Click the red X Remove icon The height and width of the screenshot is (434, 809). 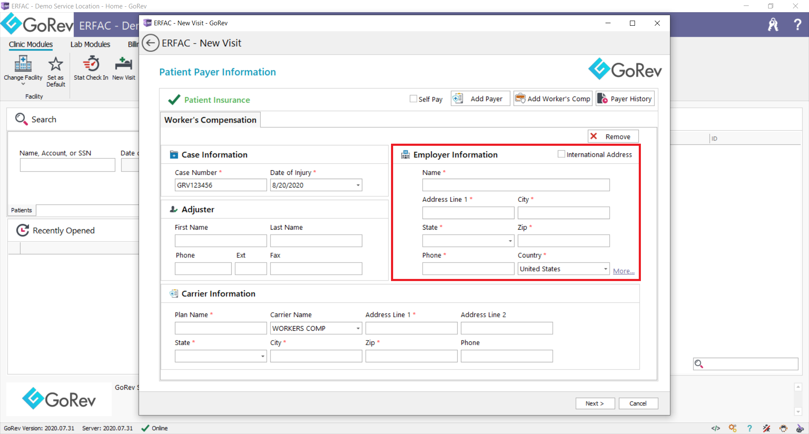[594, 136]
